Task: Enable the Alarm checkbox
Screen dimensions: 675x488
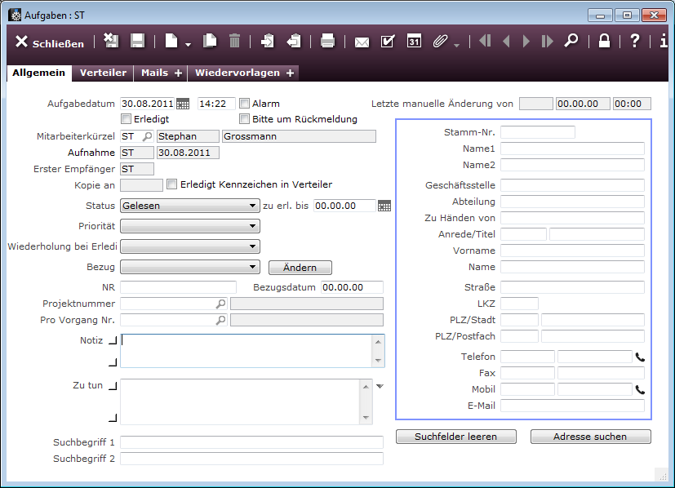Action: pyautogui.click(x=245, y=104)
